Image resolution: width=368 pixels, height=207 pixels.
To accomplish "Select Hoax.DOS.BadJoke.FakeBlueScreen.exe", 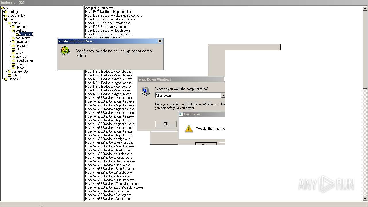I will (114, 16).
